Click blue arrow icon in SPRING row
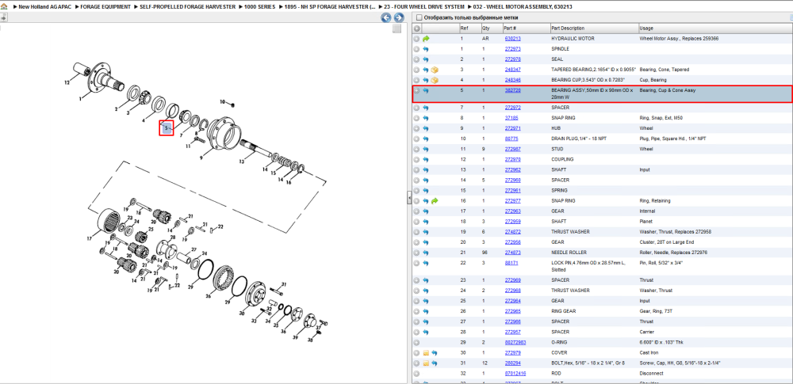 coord(426,191)
